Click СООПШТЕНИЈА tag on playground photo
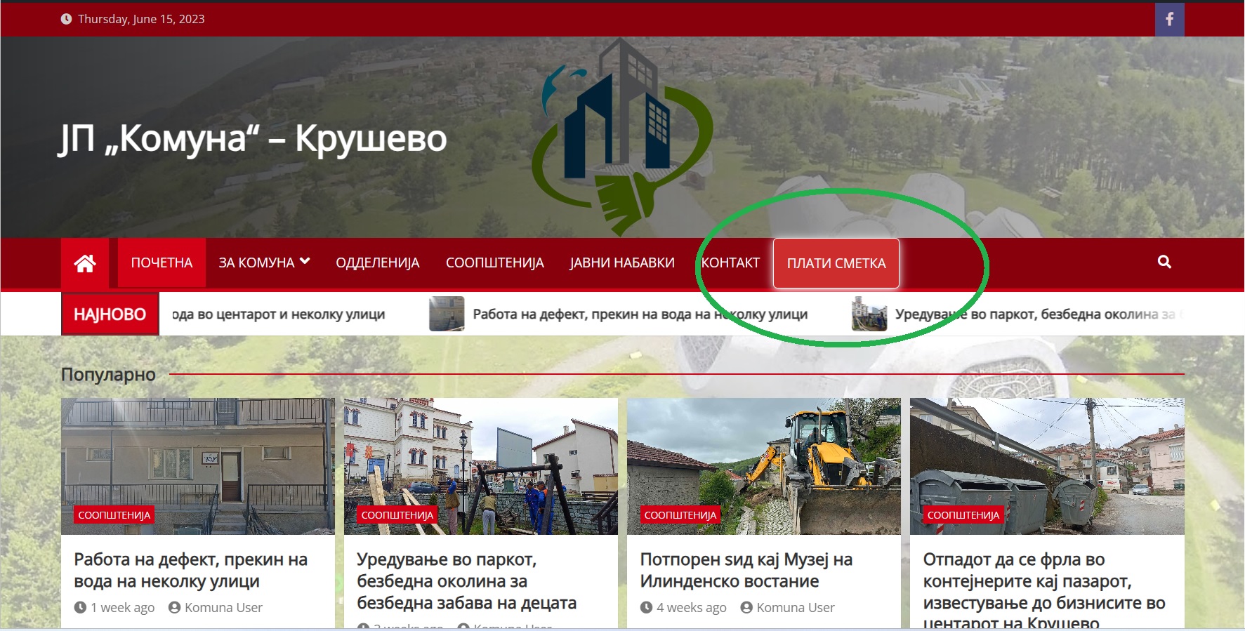Screen dimensions: 1245x631 coord(397,514)
